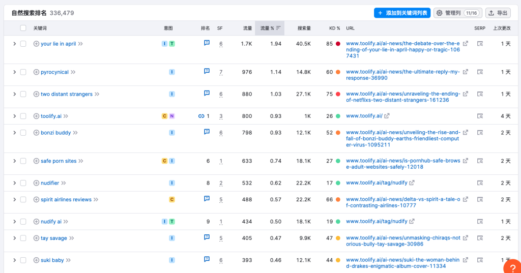The width and height of the screenshot is (521, 273).
Task: Check the your lie in april row checkbox
Action: 23,44
